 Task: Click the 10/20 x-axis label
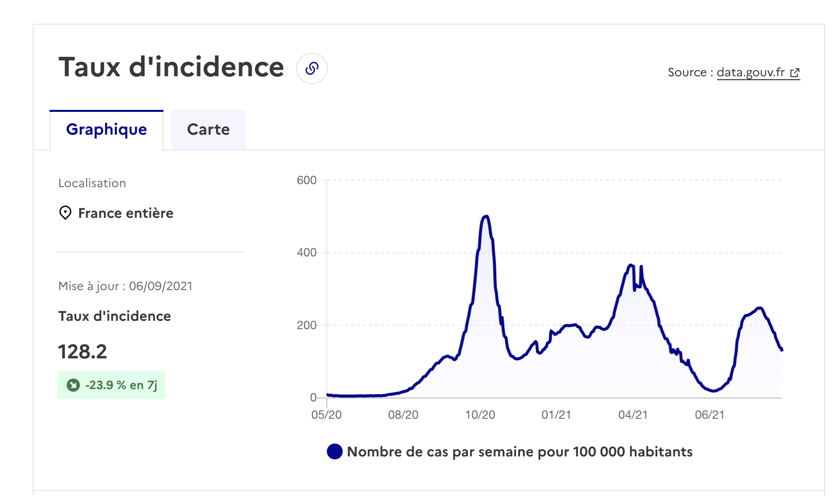tap(480, 415)
